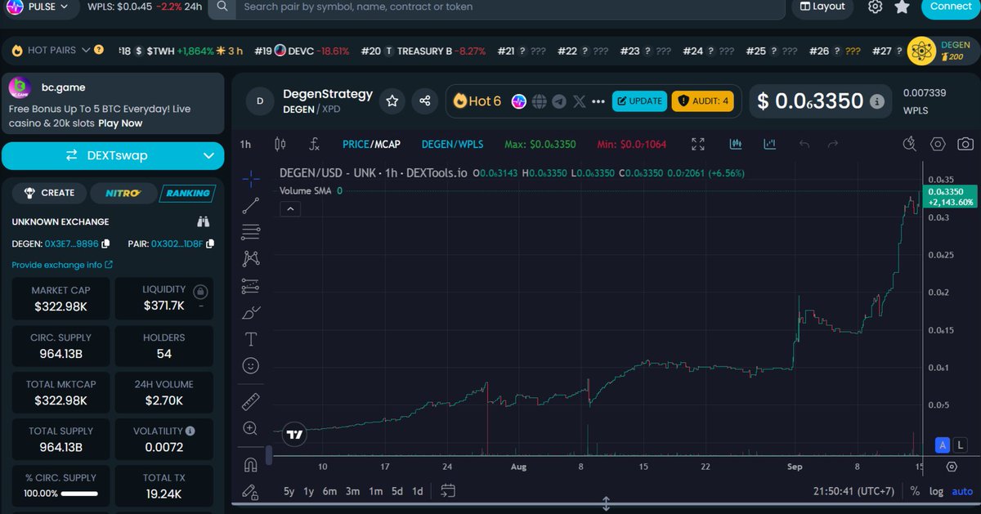Select the crosshair cursor tool
This screenshot has width=981, height=514.
point(251,177)
